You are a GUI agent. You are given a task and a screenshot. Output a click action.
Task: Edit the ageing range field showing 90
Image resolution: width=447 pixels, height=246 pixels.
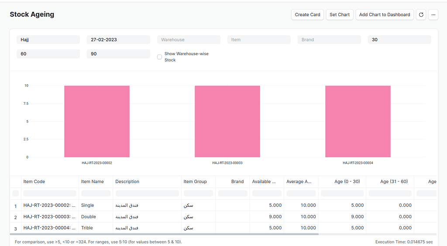pyautogui.click(x=118, y=54)
